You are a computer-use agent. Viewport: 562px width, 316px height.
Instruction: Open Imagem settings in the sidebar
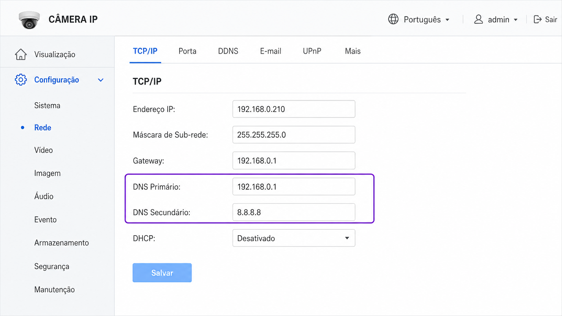[x=47, y=173]
